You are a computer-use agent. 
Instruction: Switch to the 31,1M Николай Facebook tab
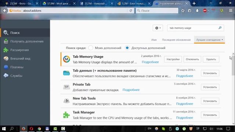pos(97,3)
